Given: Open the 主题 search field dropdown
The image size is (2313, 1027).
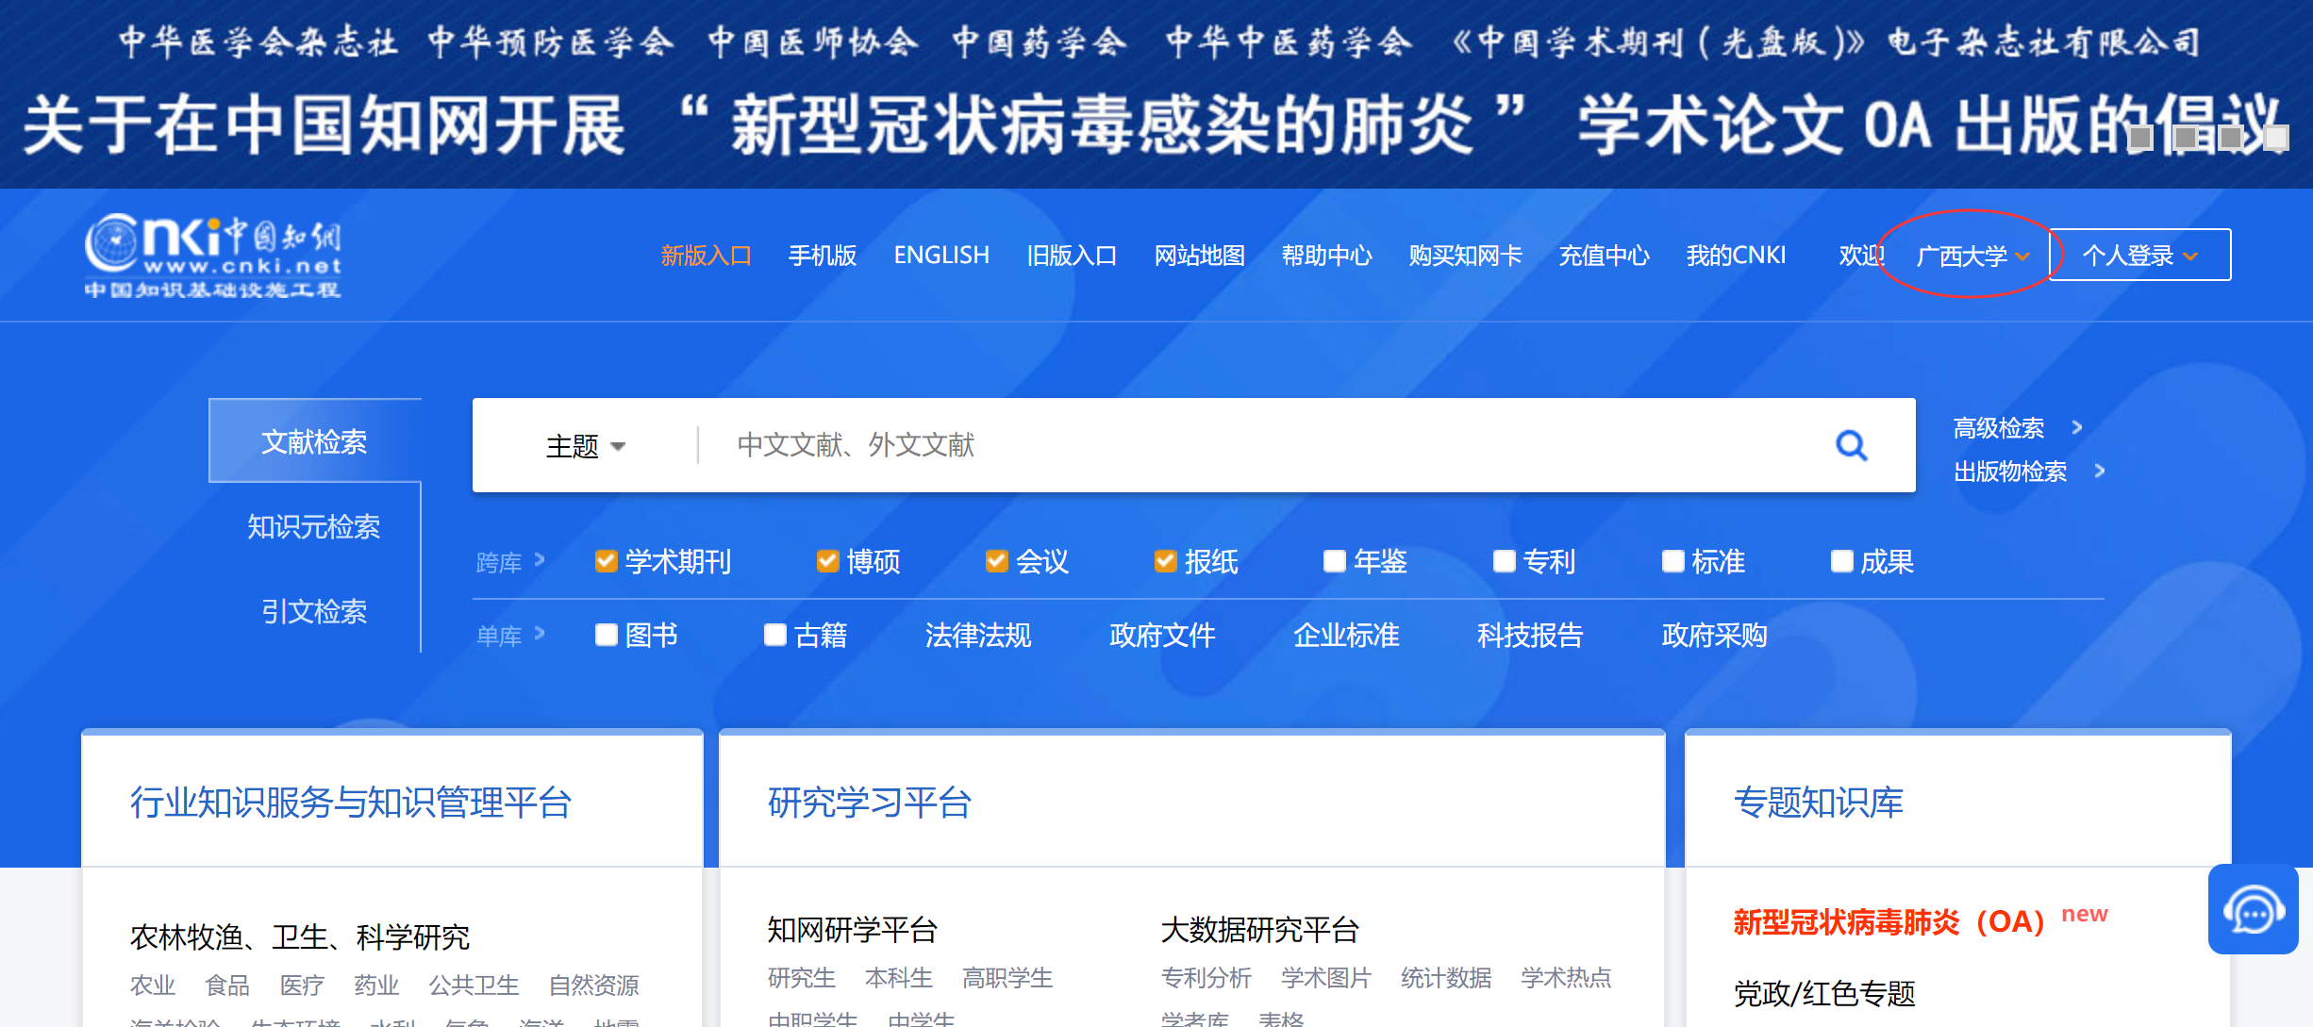Looking at the screenshot, I should click(x=585, y=445).
